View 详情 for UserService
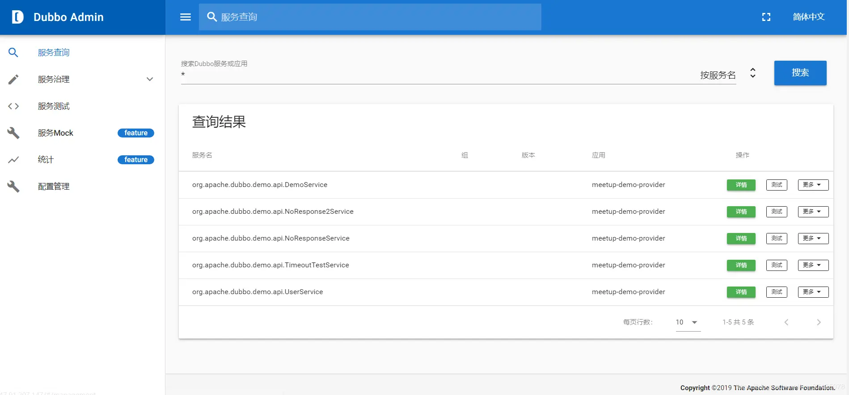849x395 pixels. [x=741, y=292]
